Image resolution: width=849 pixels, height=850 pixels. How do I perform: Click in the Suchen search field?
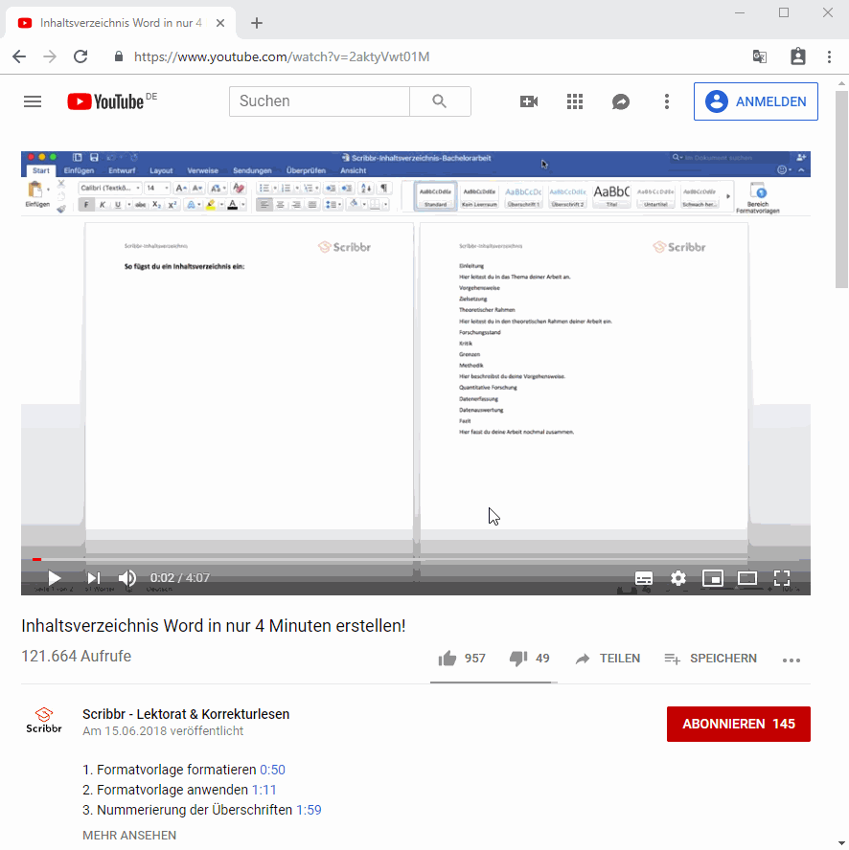(319, 101)
